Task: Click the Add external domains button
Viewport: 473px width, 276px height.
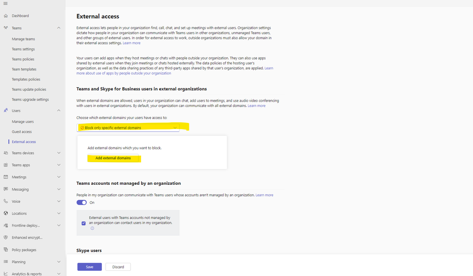Action: 113,158
